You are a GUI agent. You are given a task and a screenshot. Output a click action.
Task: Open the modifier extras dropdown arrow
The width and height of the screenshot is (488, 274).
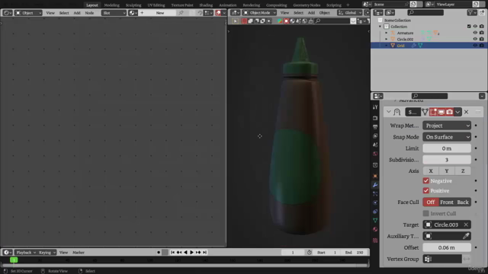pyautogui.click(x=457, y=112)
